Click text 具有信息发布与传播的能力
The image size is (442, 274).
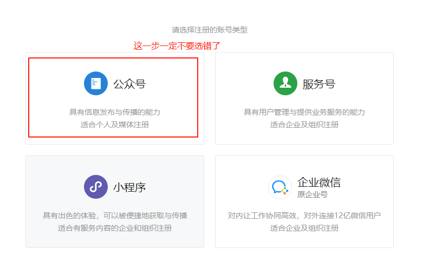(x=115, y=112)
